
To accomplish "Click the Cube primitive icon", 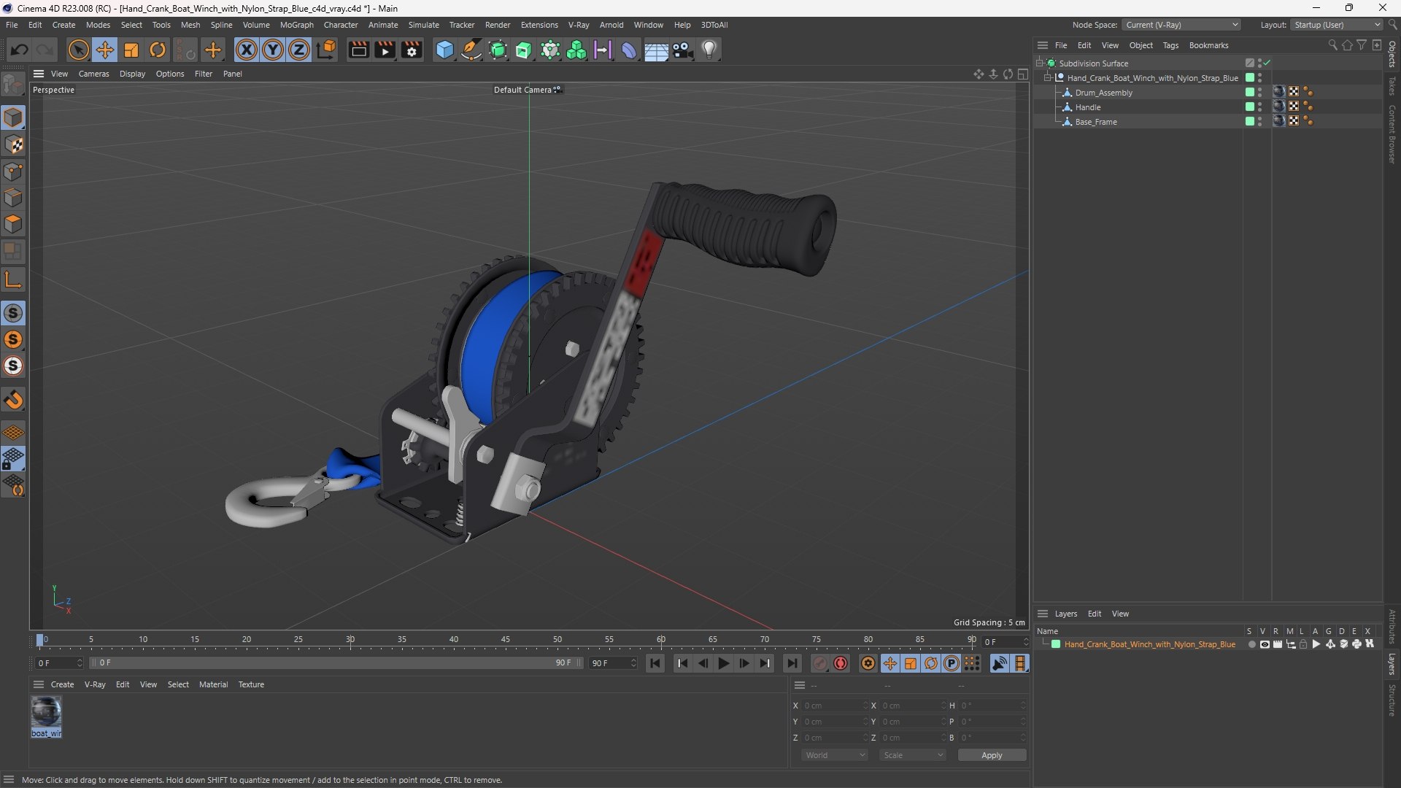I will (x=444, y=50).
